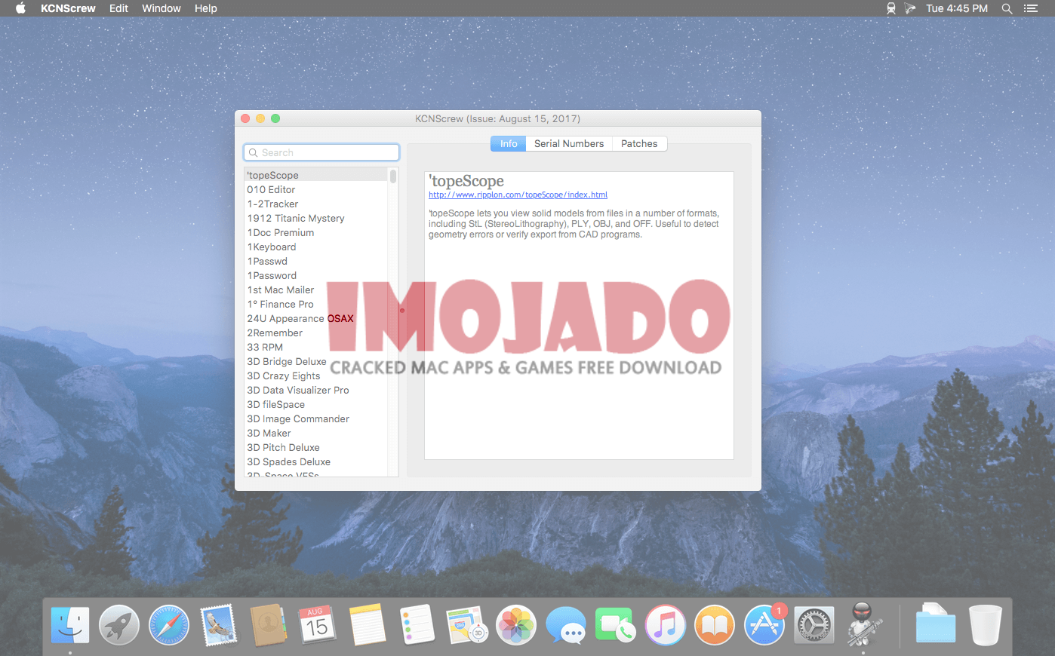Select '1-2Tracker' in the list
Viewport: 1055px width, 656px height.
(x=315, y=204)
